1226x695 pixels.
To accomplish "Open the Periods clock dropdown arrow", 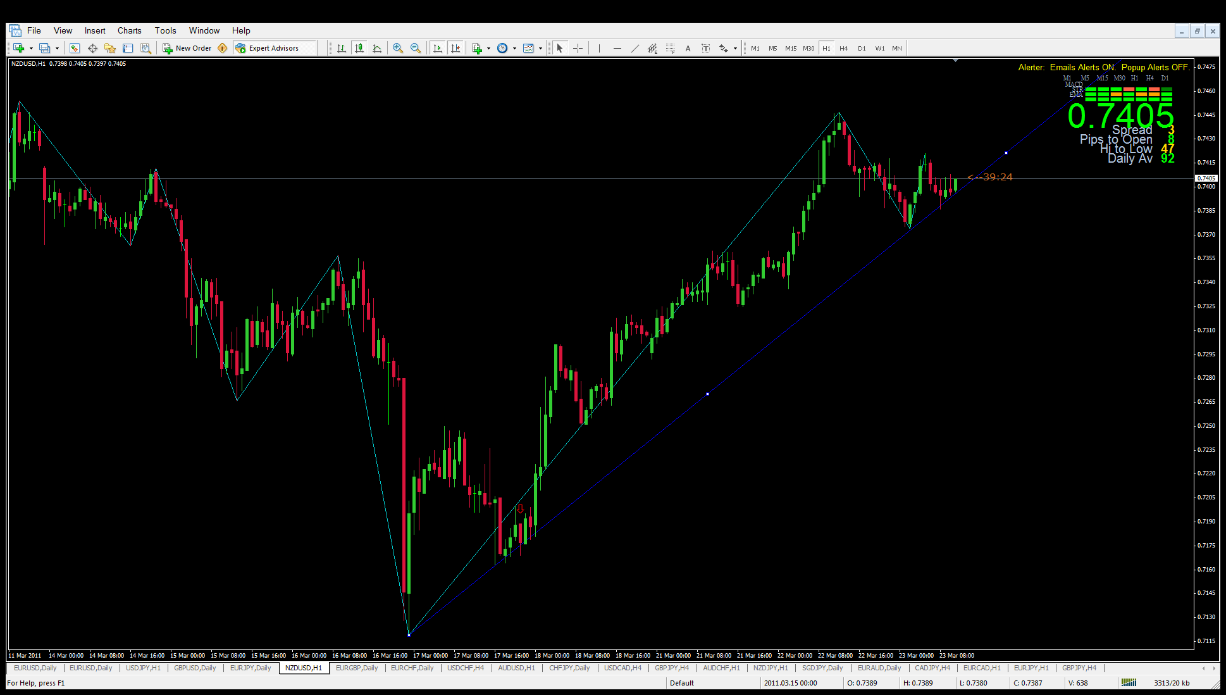I will [x=514, y=48].
